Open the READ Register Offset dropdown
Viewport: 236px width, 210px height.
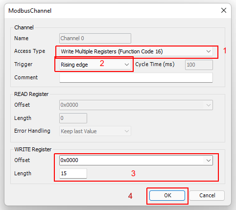tap(136, 105)
